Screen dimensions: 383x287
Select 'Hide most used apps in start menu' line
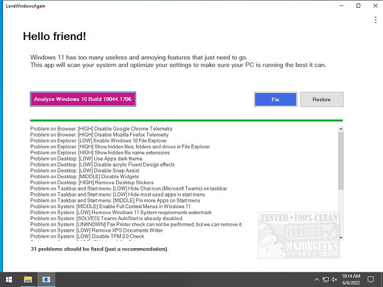(118, 194)
